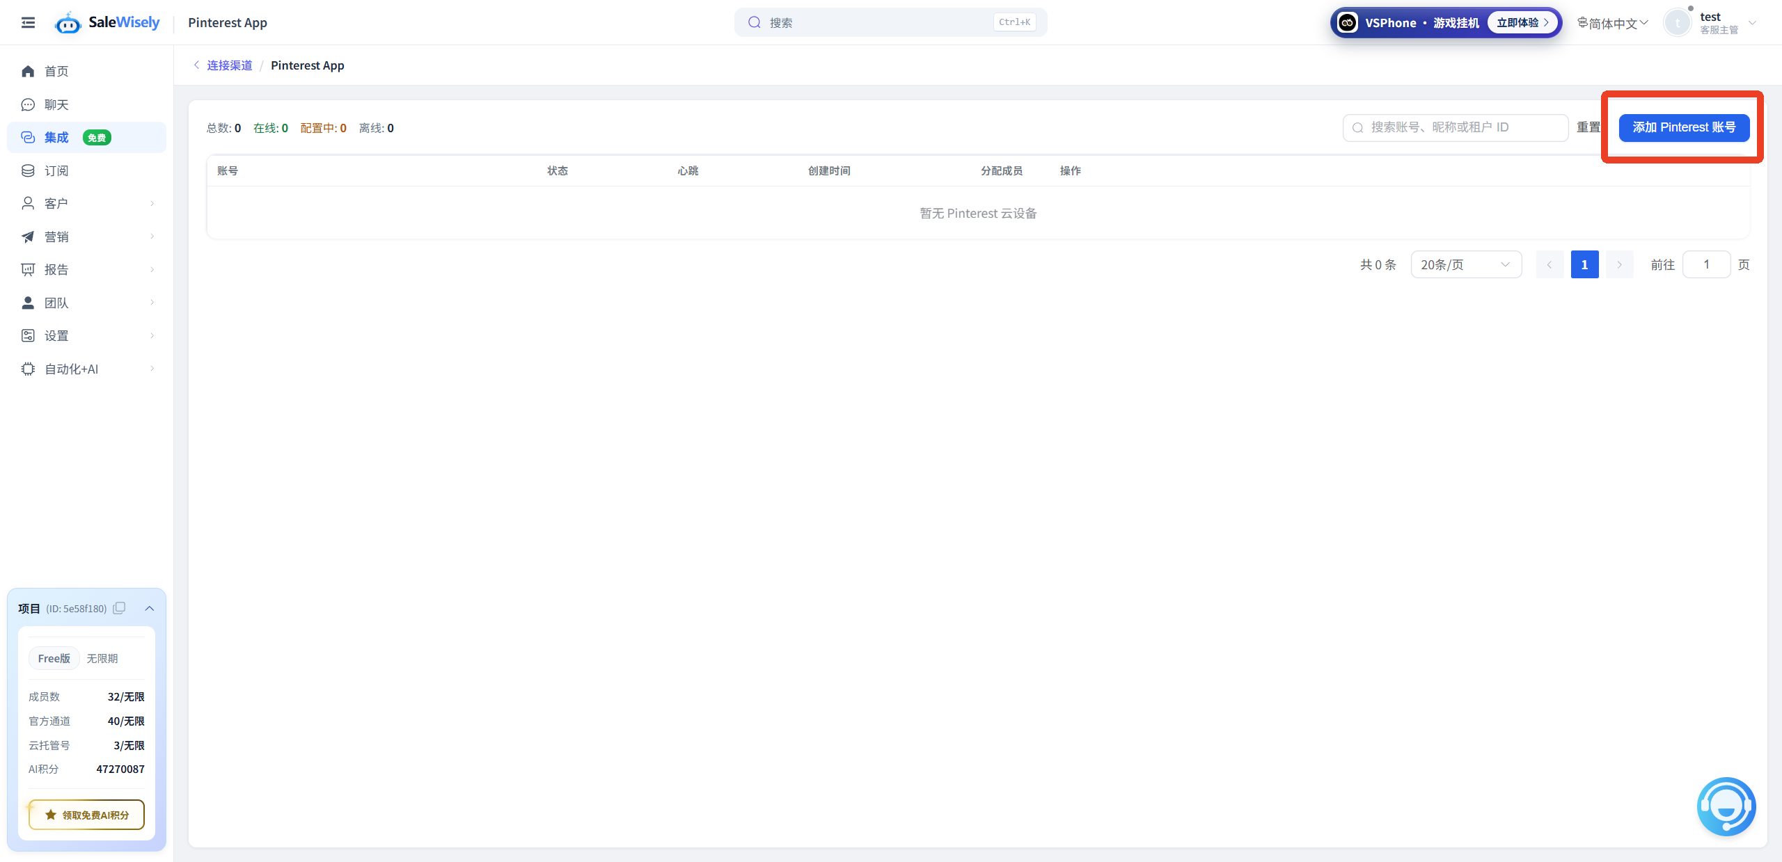1782x862 pixels.
Task: Click the 重置 reset button
Action: 1588,127
